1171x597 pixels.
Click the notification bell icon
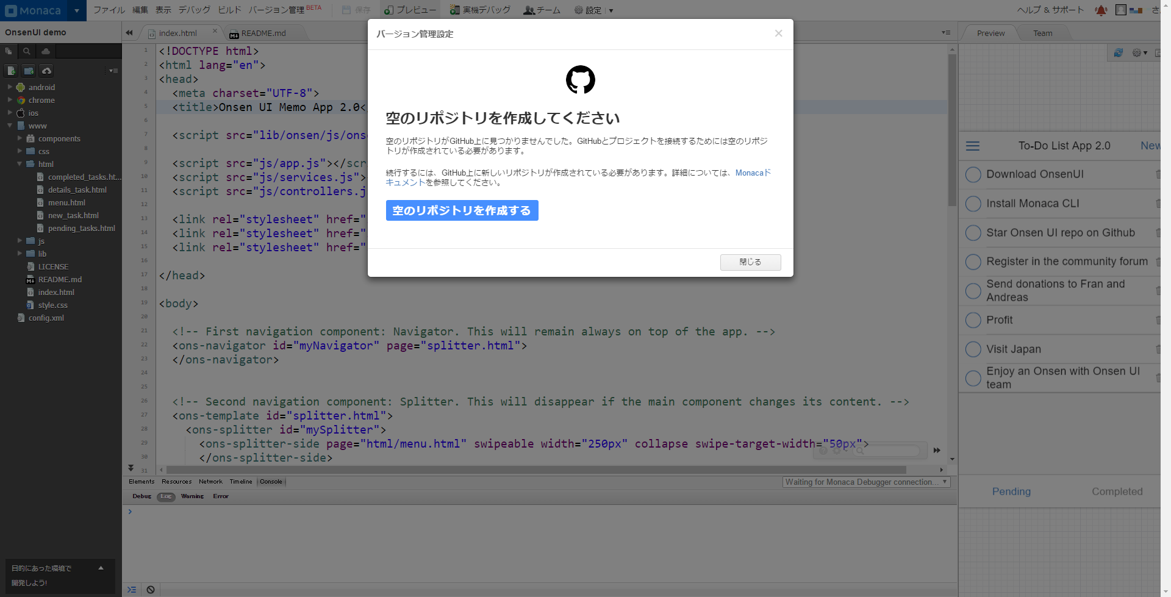[1101, 10]
